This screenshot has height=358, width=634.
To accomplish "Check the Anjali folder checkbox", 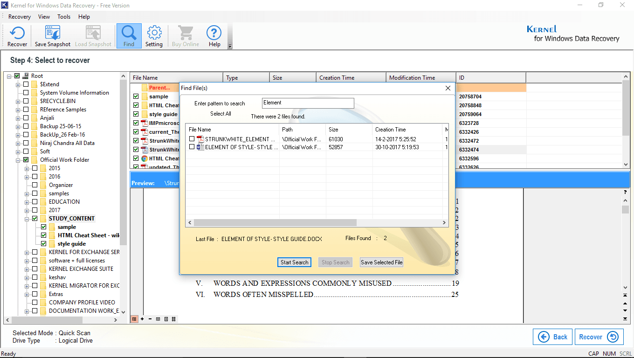I will tap(26, 118).
